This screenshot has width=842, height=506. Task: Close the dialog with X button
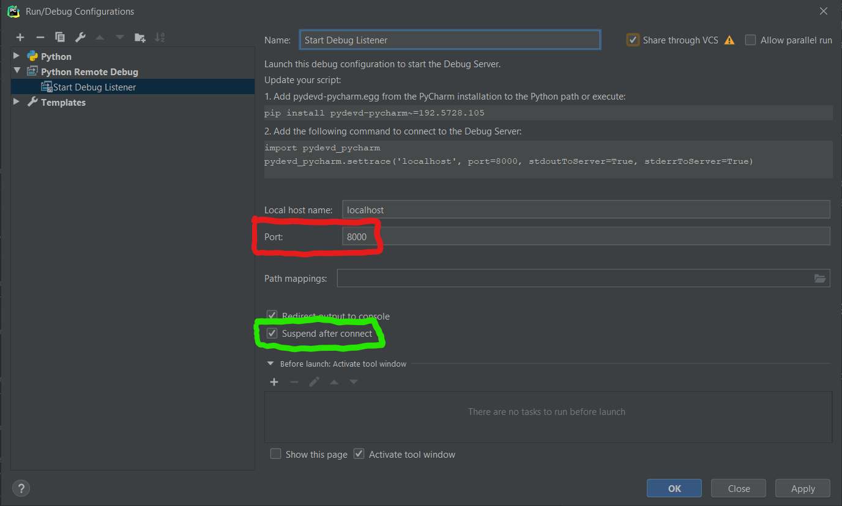823,11
